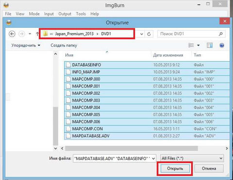Click the file icon beside MAPDATABASE.ADV
233x180 pixels.
tap(68, 136)
